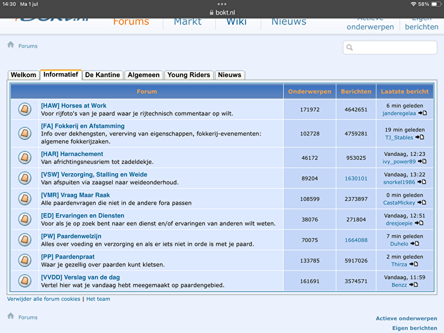Open the [FA] Fokkerij en Afstamming forum
The height and width of the screenshot is (333, 444).
click(x=83, y=126)
